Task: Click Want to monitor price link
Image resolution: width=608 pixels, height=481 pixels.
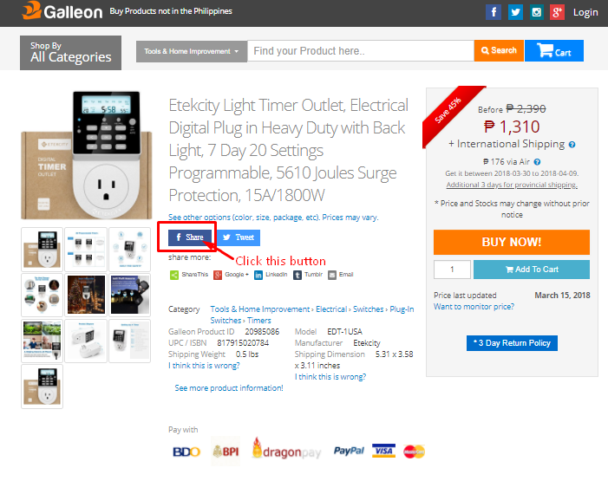Action: click(x=474, y=307)
